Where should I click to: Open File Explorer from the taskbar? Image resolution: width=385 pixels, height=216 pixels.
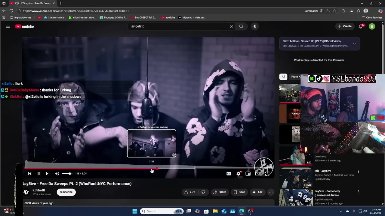coord(215,211)
